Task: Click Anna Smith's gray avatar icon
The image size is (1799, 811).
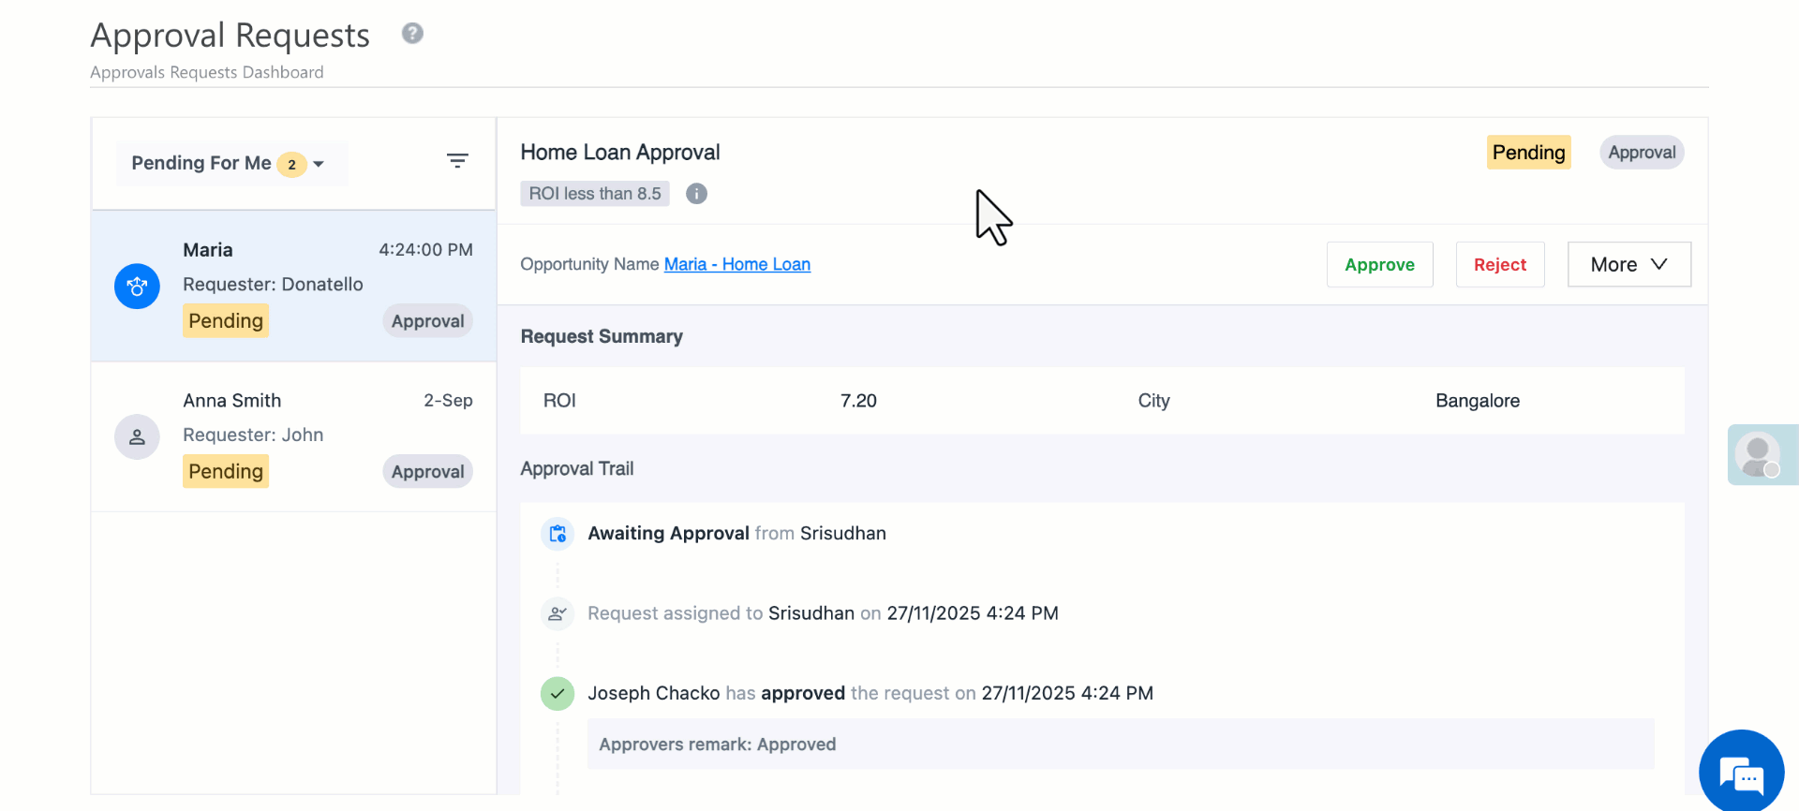Action: tap(137, 437)
